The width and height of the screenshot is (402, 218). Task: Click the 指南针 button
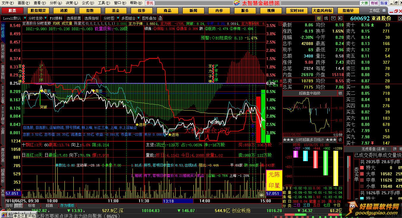(x=348, y=11)
